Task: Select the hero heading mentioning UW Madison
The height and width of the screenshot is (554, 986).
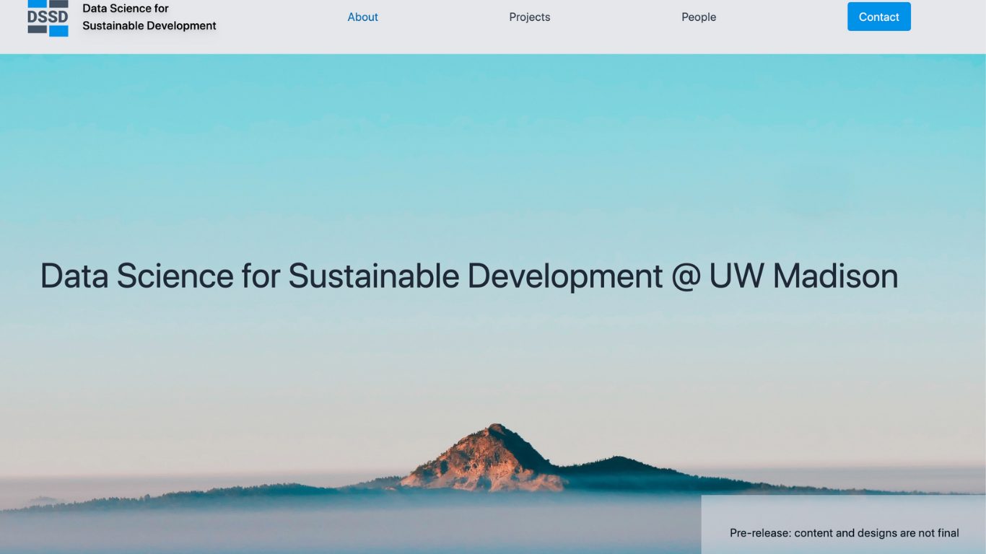Action: click(x=469, y=276)
